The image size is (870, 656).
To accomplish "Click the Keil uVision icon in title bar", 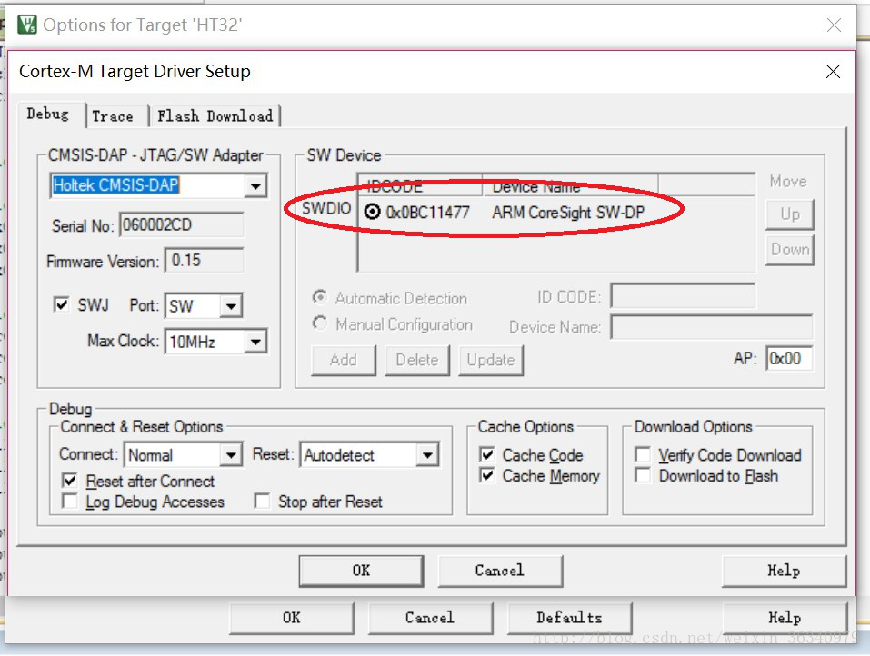I will coord(26,25).
